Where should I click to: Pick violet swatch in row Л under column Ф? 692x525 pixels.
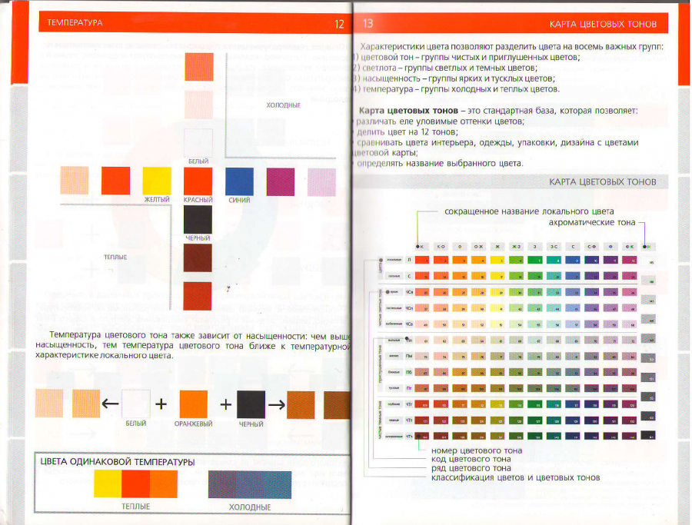pos(610,260)
